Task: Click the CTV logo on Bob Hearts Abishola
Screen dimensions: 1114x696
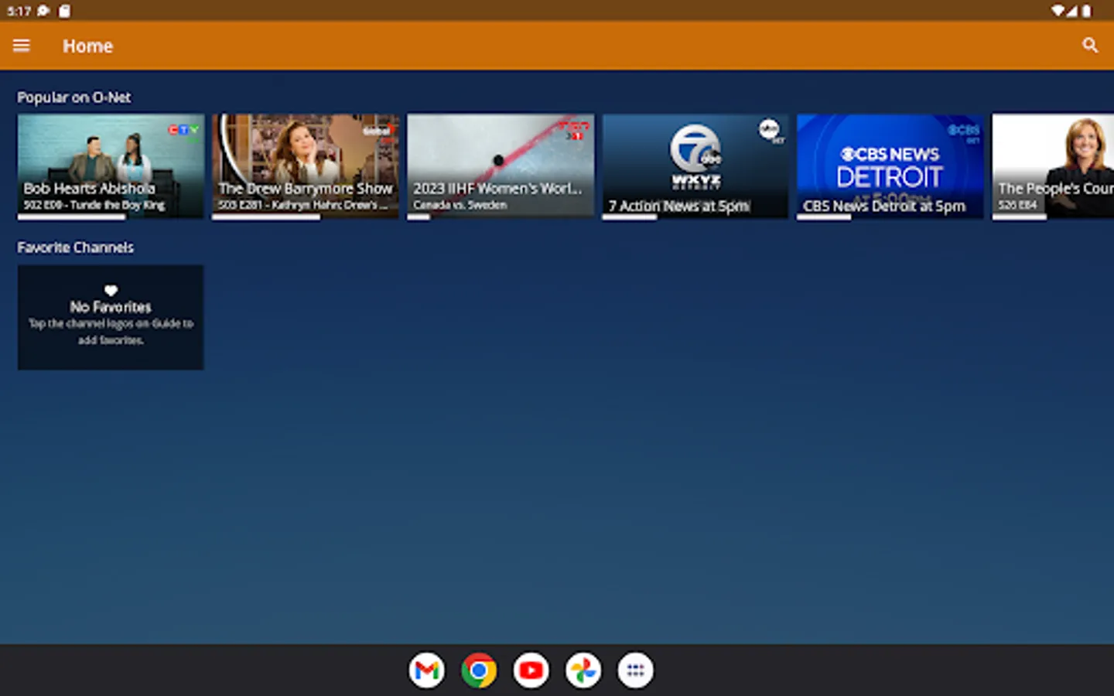Action: point(183,130)
